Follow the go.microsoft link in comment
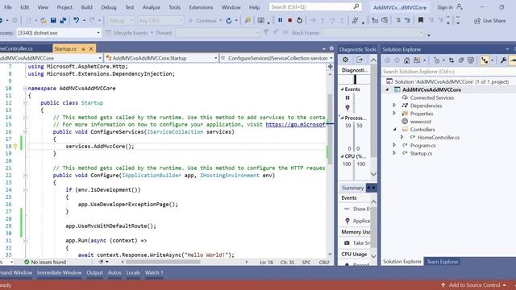This screenshot has width=516, height=290. (x=295, y=125)
